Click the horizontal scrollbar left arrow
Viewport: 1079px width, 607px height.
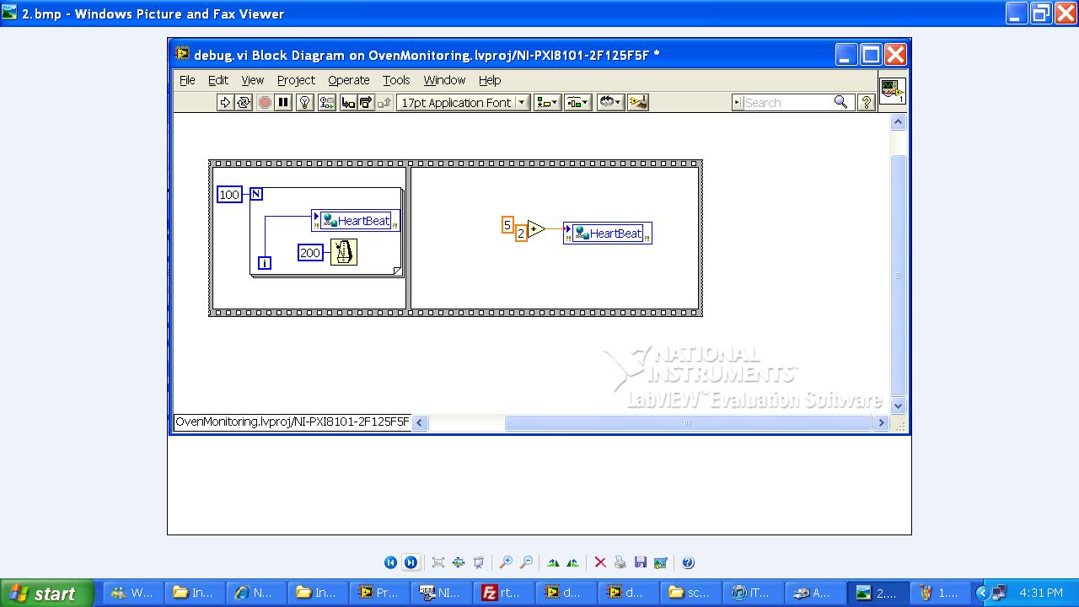[420, 422]
